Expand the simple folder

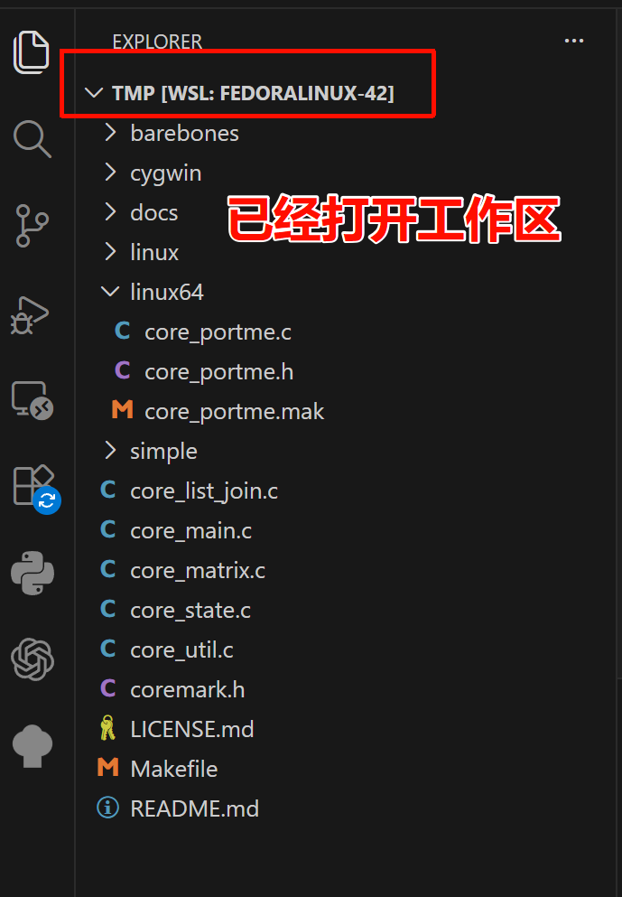(162, 451)
